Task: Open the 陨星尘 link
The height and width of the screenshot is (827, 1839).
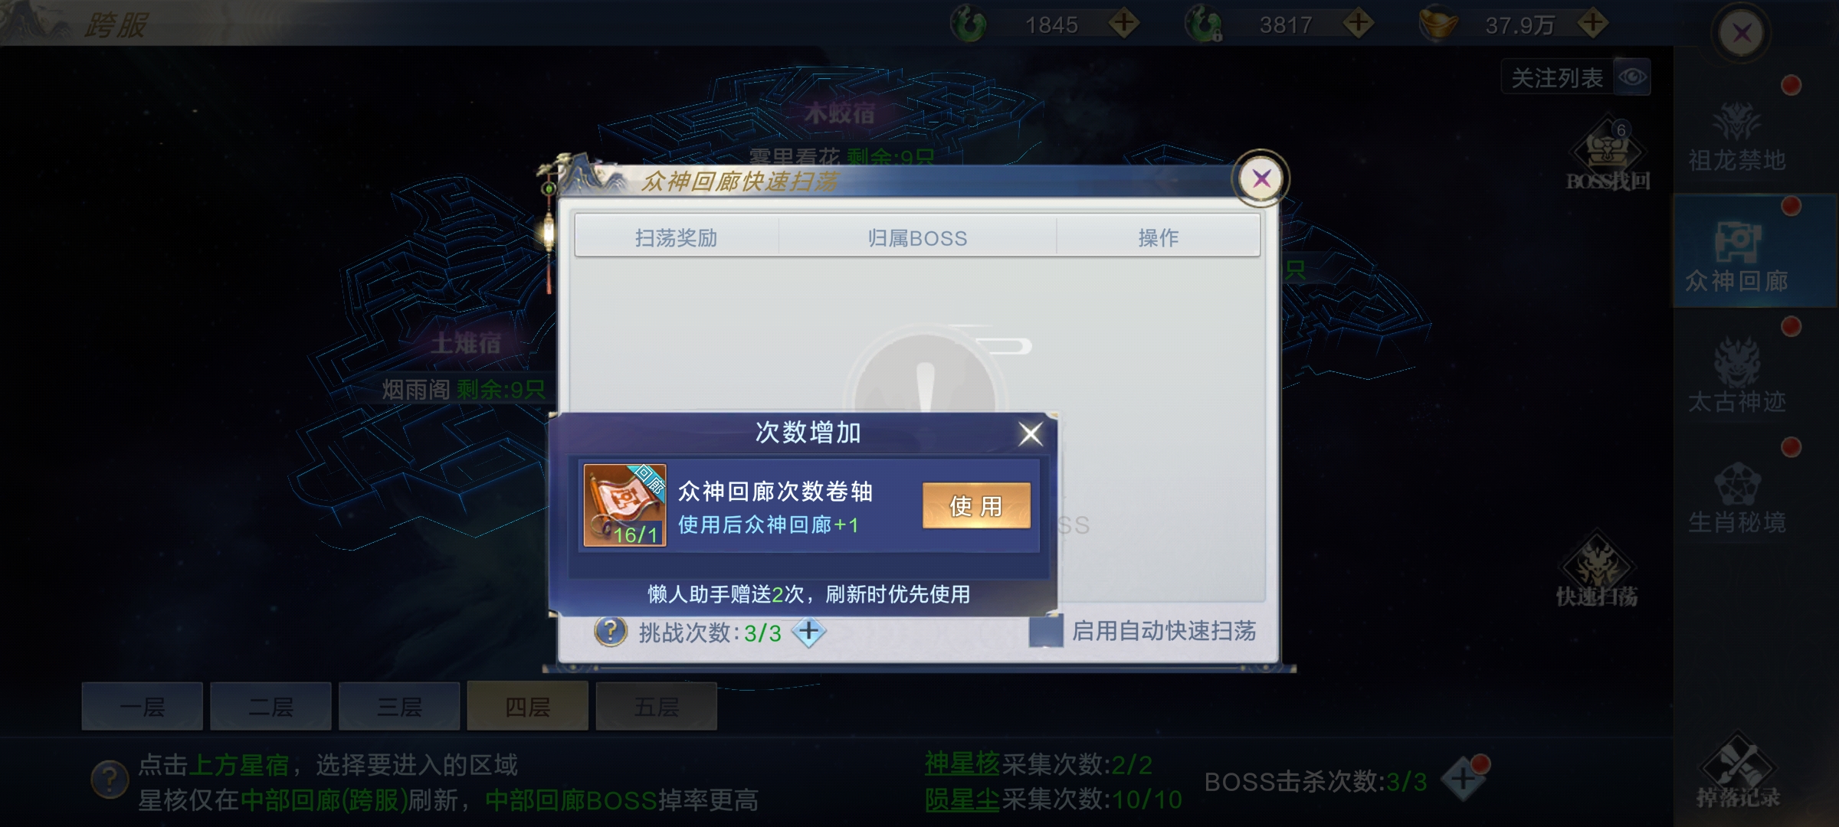Action: (x=962, y=800)
